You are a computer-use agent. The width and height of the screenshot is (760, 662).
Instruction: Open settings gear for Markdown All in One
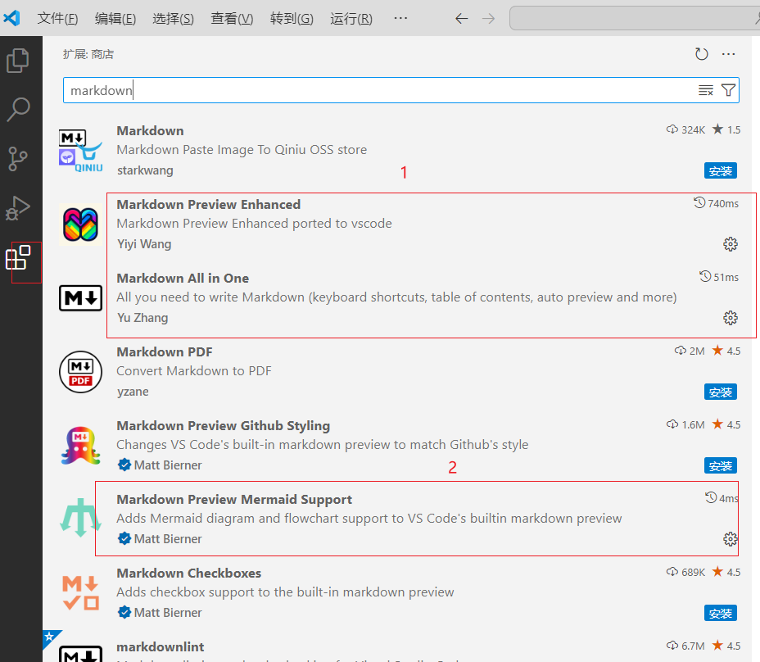pos(730,318)
